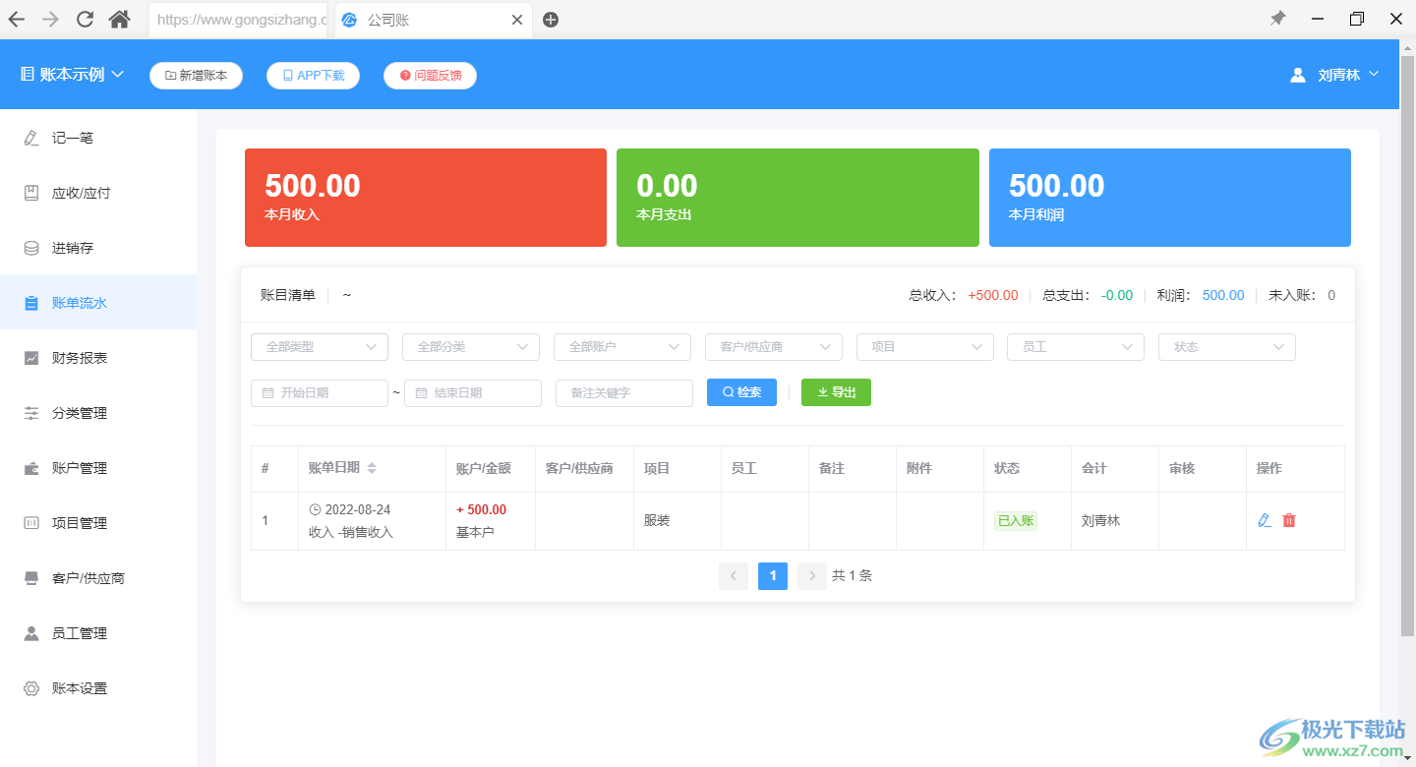Open 员工管理 staff management

click(x=77, y=633)
